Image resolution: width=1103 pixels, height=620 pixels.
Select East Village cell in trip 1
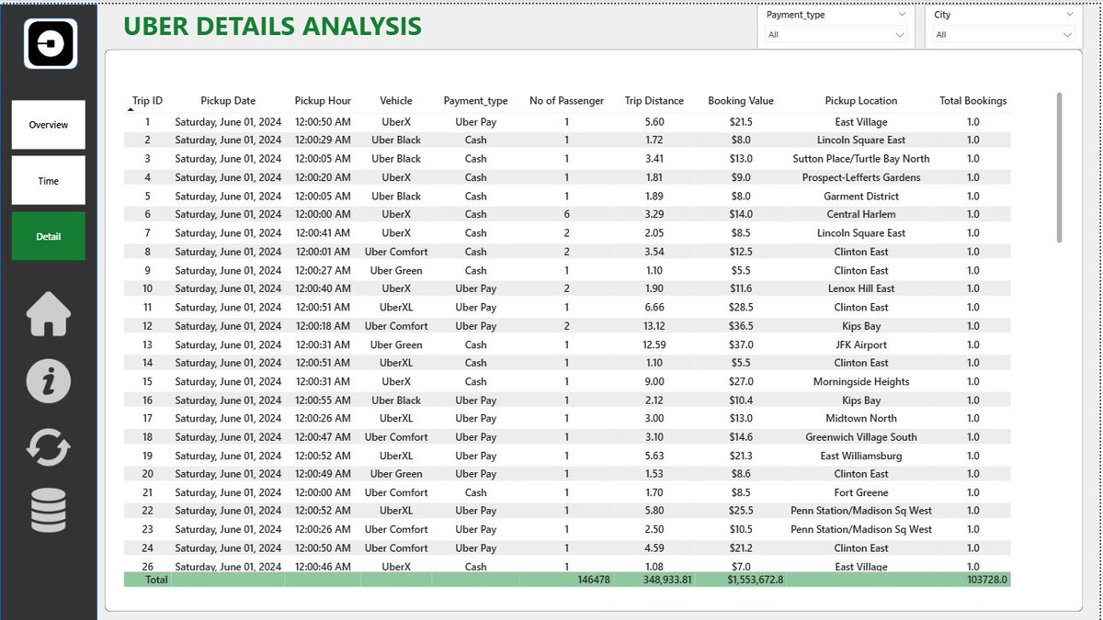click(861, 122)
